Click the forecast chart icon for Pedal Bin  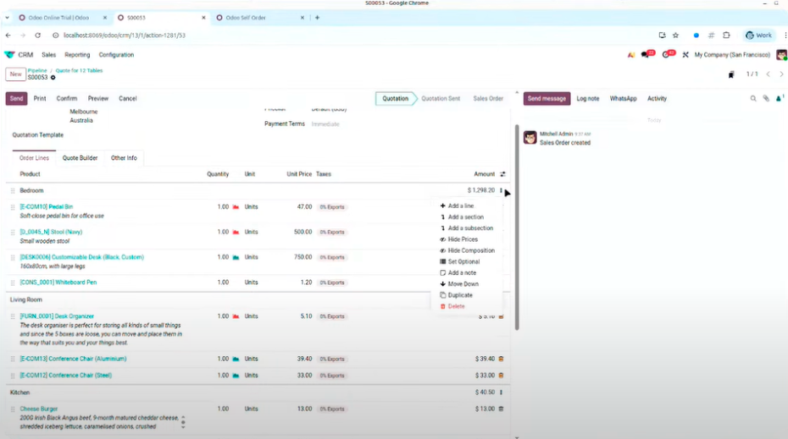pyautogui.click(x=236, y=207)
